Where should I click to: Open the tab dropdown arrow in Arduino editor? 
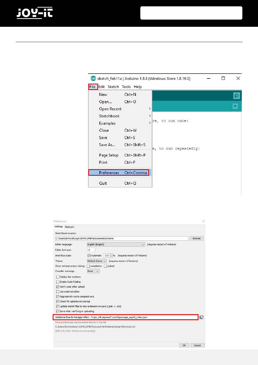(x=235, y=106)
